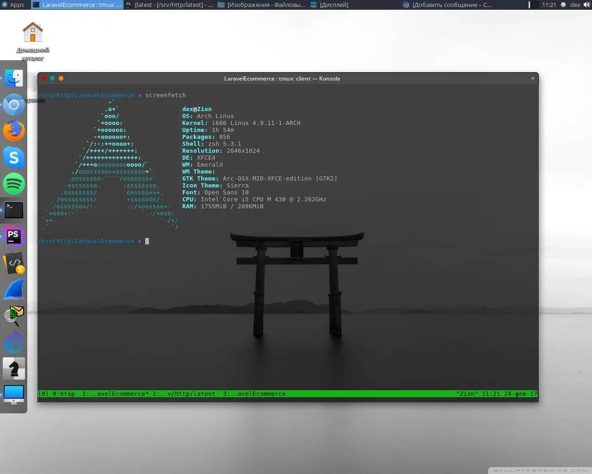Click the orange button in Konsole title bar
This screenshot has height=474, width=592.
pyautogui.click(x=61, y=79)
